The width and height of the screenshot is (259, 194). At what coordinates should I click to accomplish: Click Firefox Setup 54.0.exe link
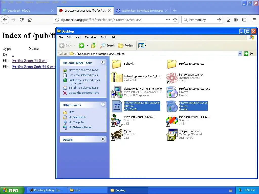click(30, 61)
